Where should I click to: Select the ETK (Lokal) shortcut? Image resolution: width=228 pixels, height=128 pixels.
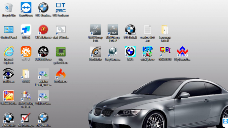coord(130,30)
